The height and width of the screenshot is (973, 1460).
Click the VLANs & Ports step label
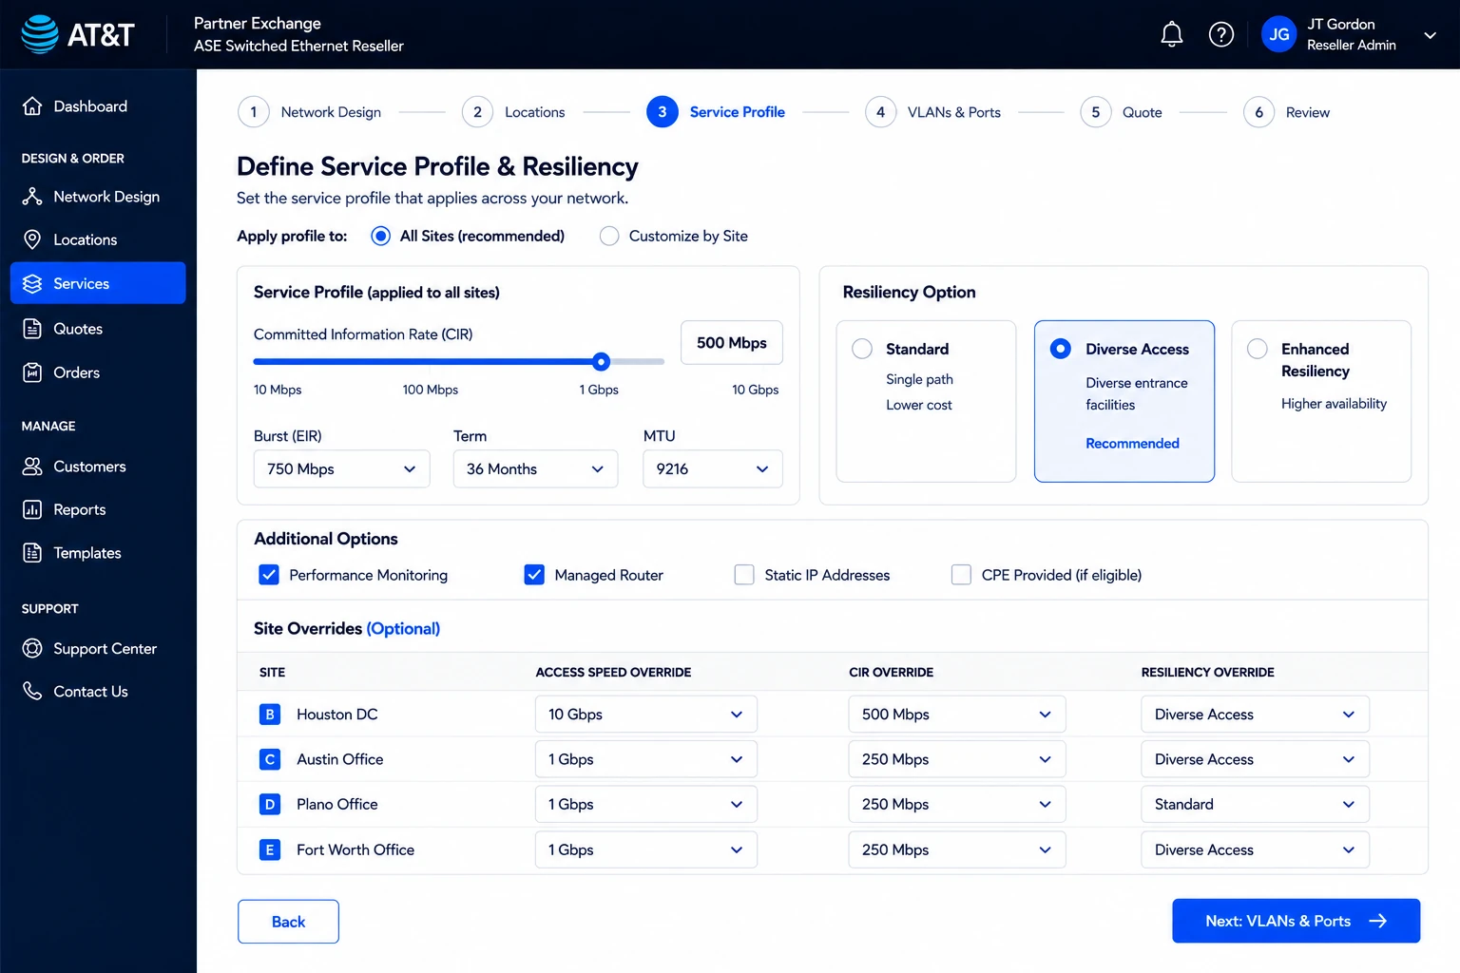tap(953, 112)
